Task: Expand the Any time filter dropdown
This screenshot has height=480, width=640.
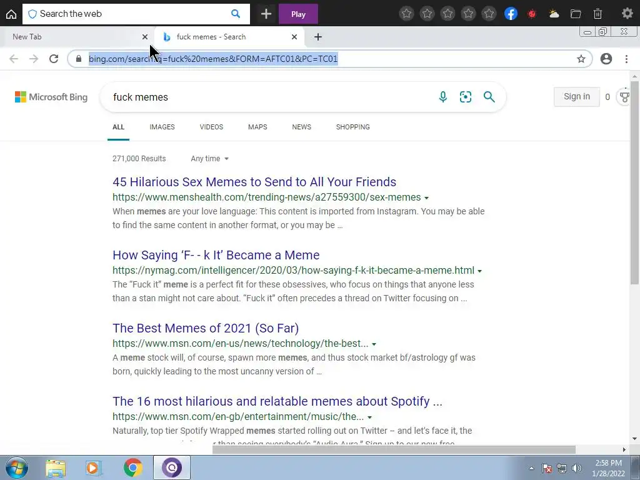Action: pos(210,159)
